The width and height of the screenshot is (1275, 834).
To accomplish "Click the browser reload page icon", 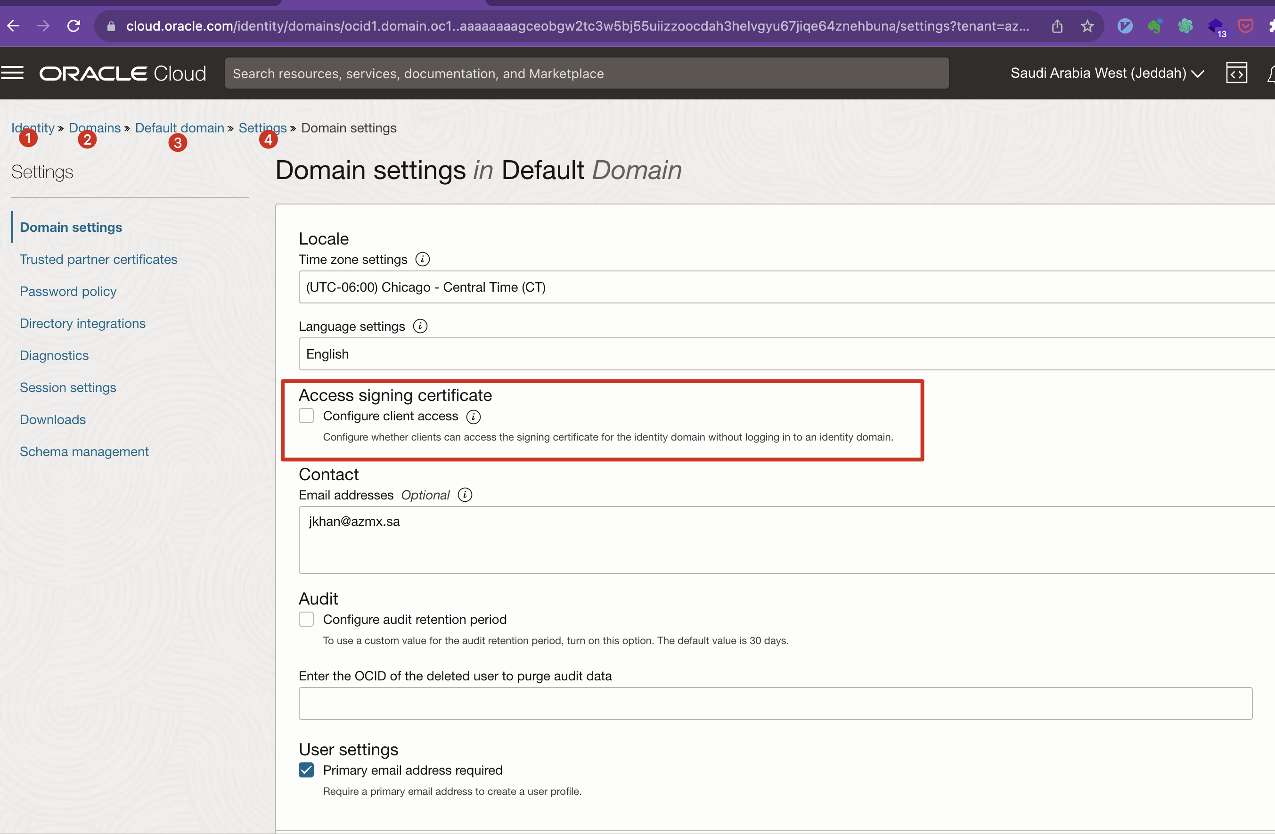I will [x=74, y=26].
